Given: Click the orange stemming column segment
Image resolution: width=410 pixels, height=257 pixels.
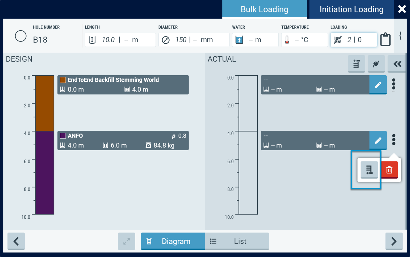Looking at the screenshot, I should click(x=45, y=103).
